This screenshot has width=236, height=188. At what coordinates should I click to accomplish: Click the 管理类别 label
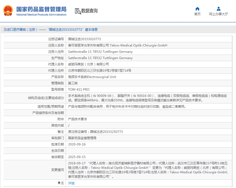[58, 83]
